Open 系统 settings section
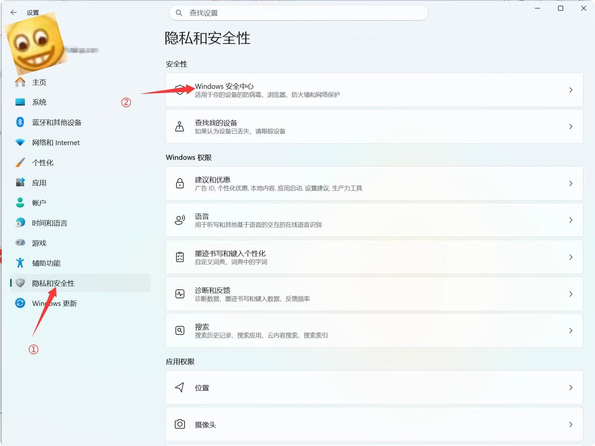 click(39, 102)
